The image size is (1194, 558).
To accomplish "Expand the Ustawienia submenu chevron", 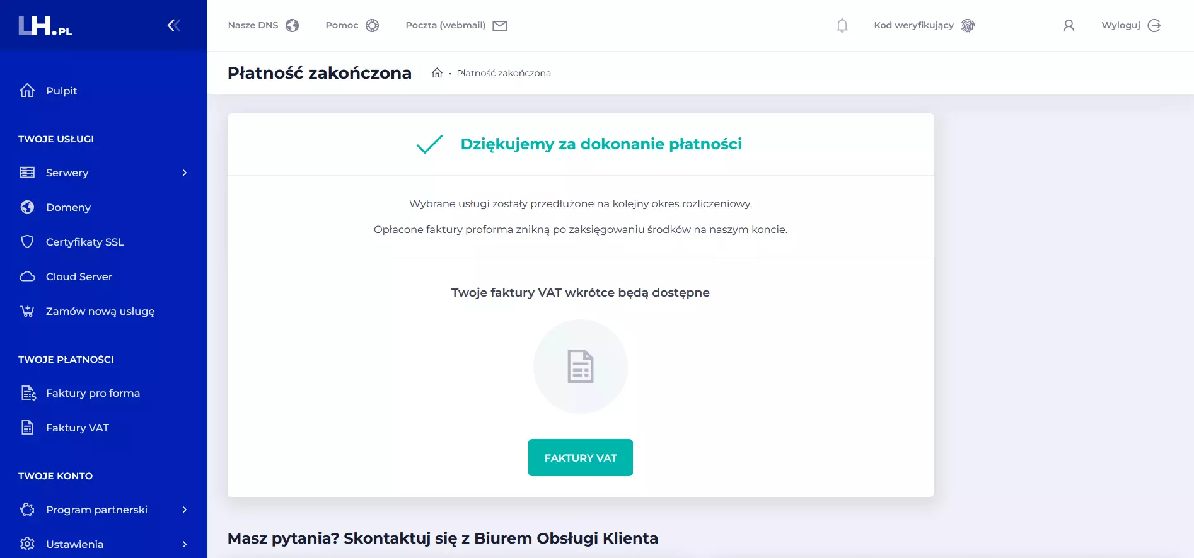I will [x=185, y=544].
